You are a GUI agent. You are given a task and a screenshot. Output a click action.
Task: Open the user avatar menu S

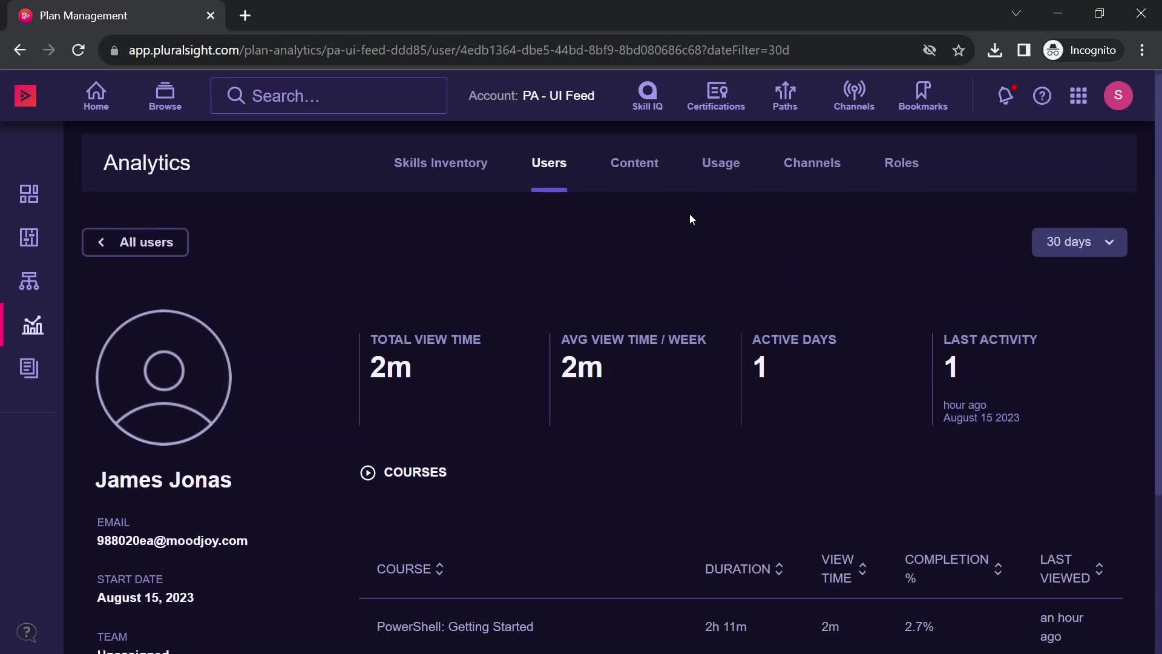pos(1118,96)
